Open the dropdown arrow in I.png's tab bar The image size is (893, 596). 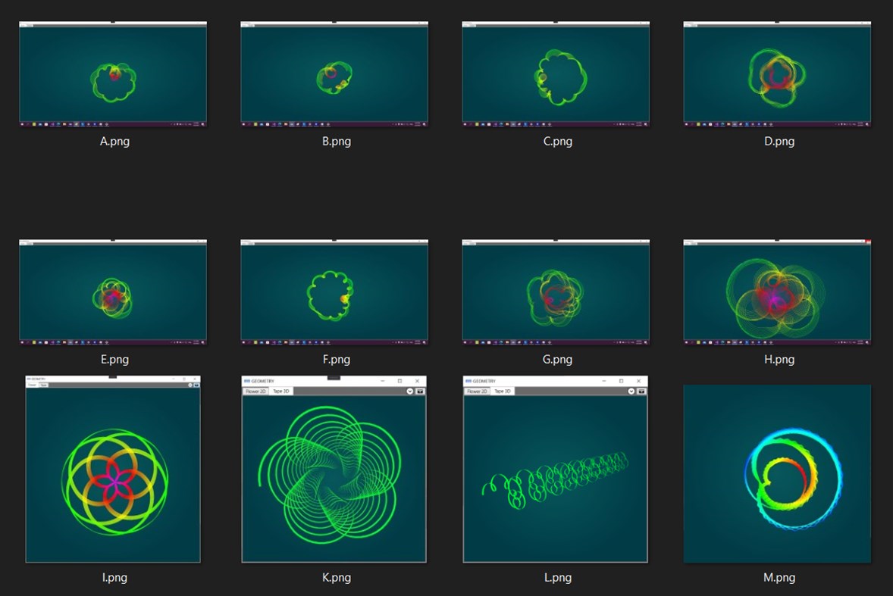(190, 384)
